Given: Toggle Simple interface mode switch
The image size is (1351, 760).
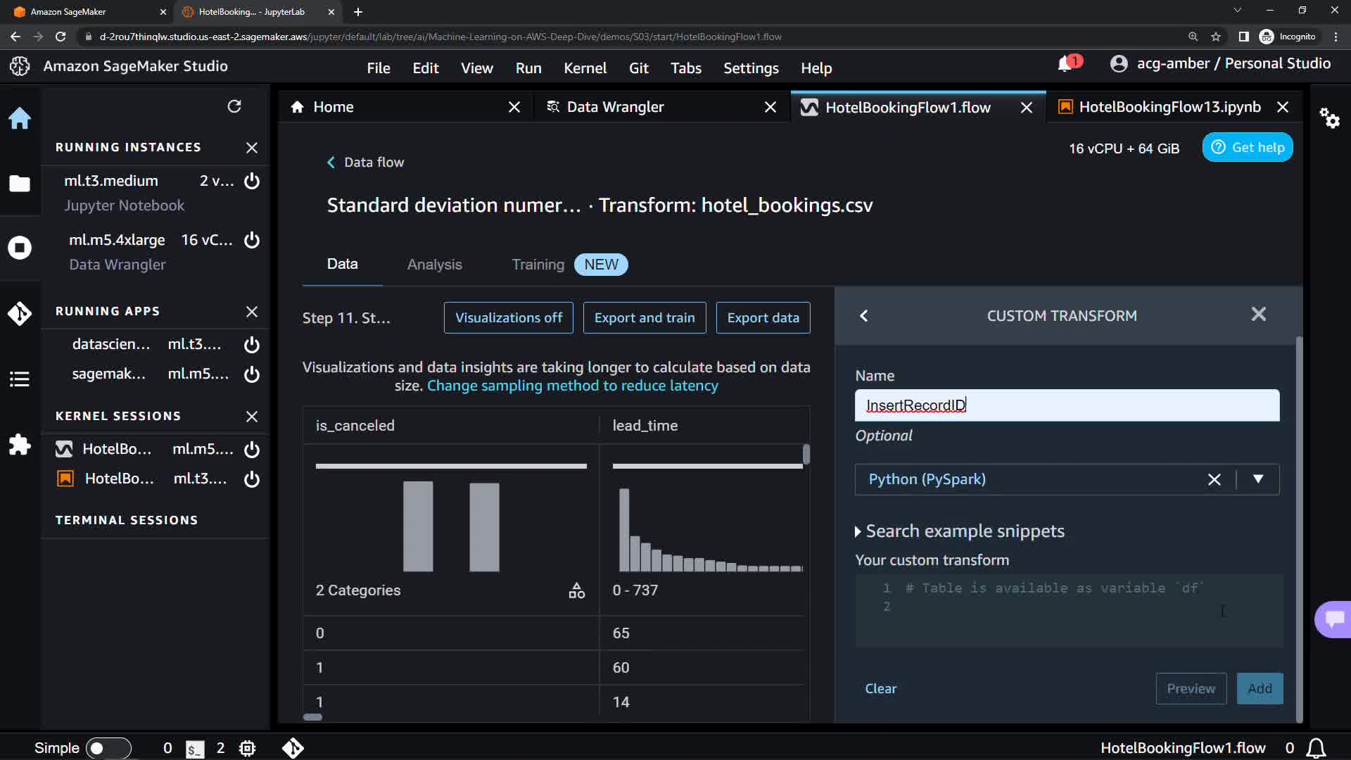Looking at the screenshot, I should tap(108, 748).
